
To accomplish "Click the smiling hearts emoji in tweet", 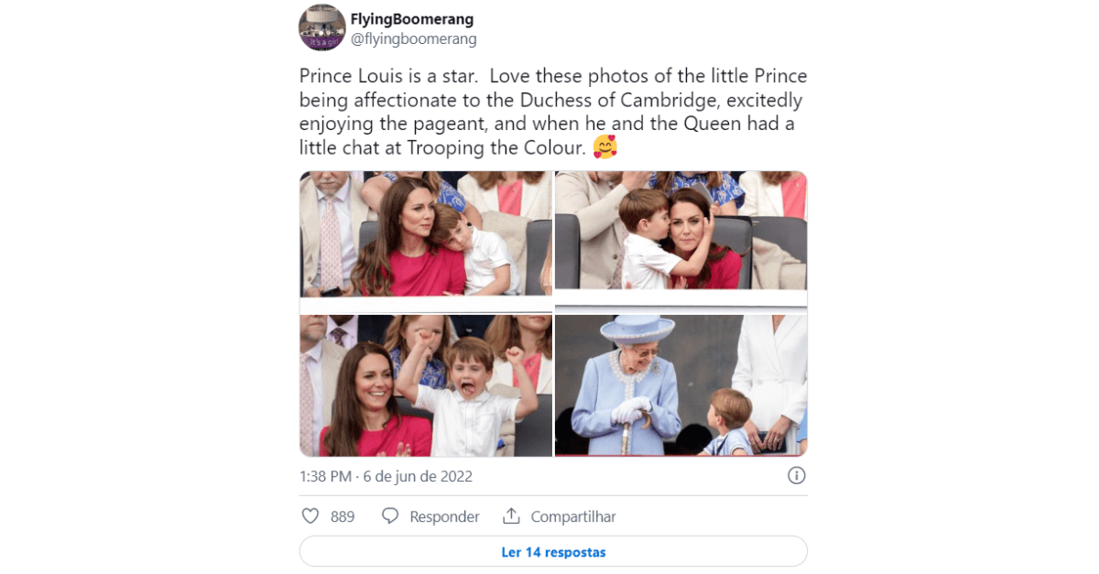I will point(604,146).
